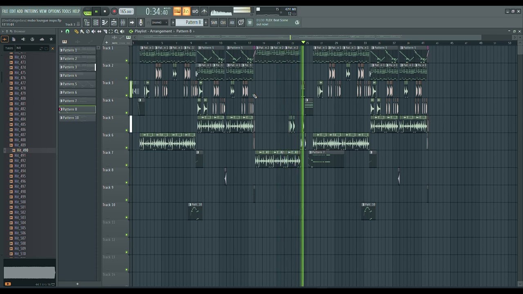The image size is (523, 294).
Task: Click the Alt modifier button
Action: pyautogui.click(x=232, y=22)
